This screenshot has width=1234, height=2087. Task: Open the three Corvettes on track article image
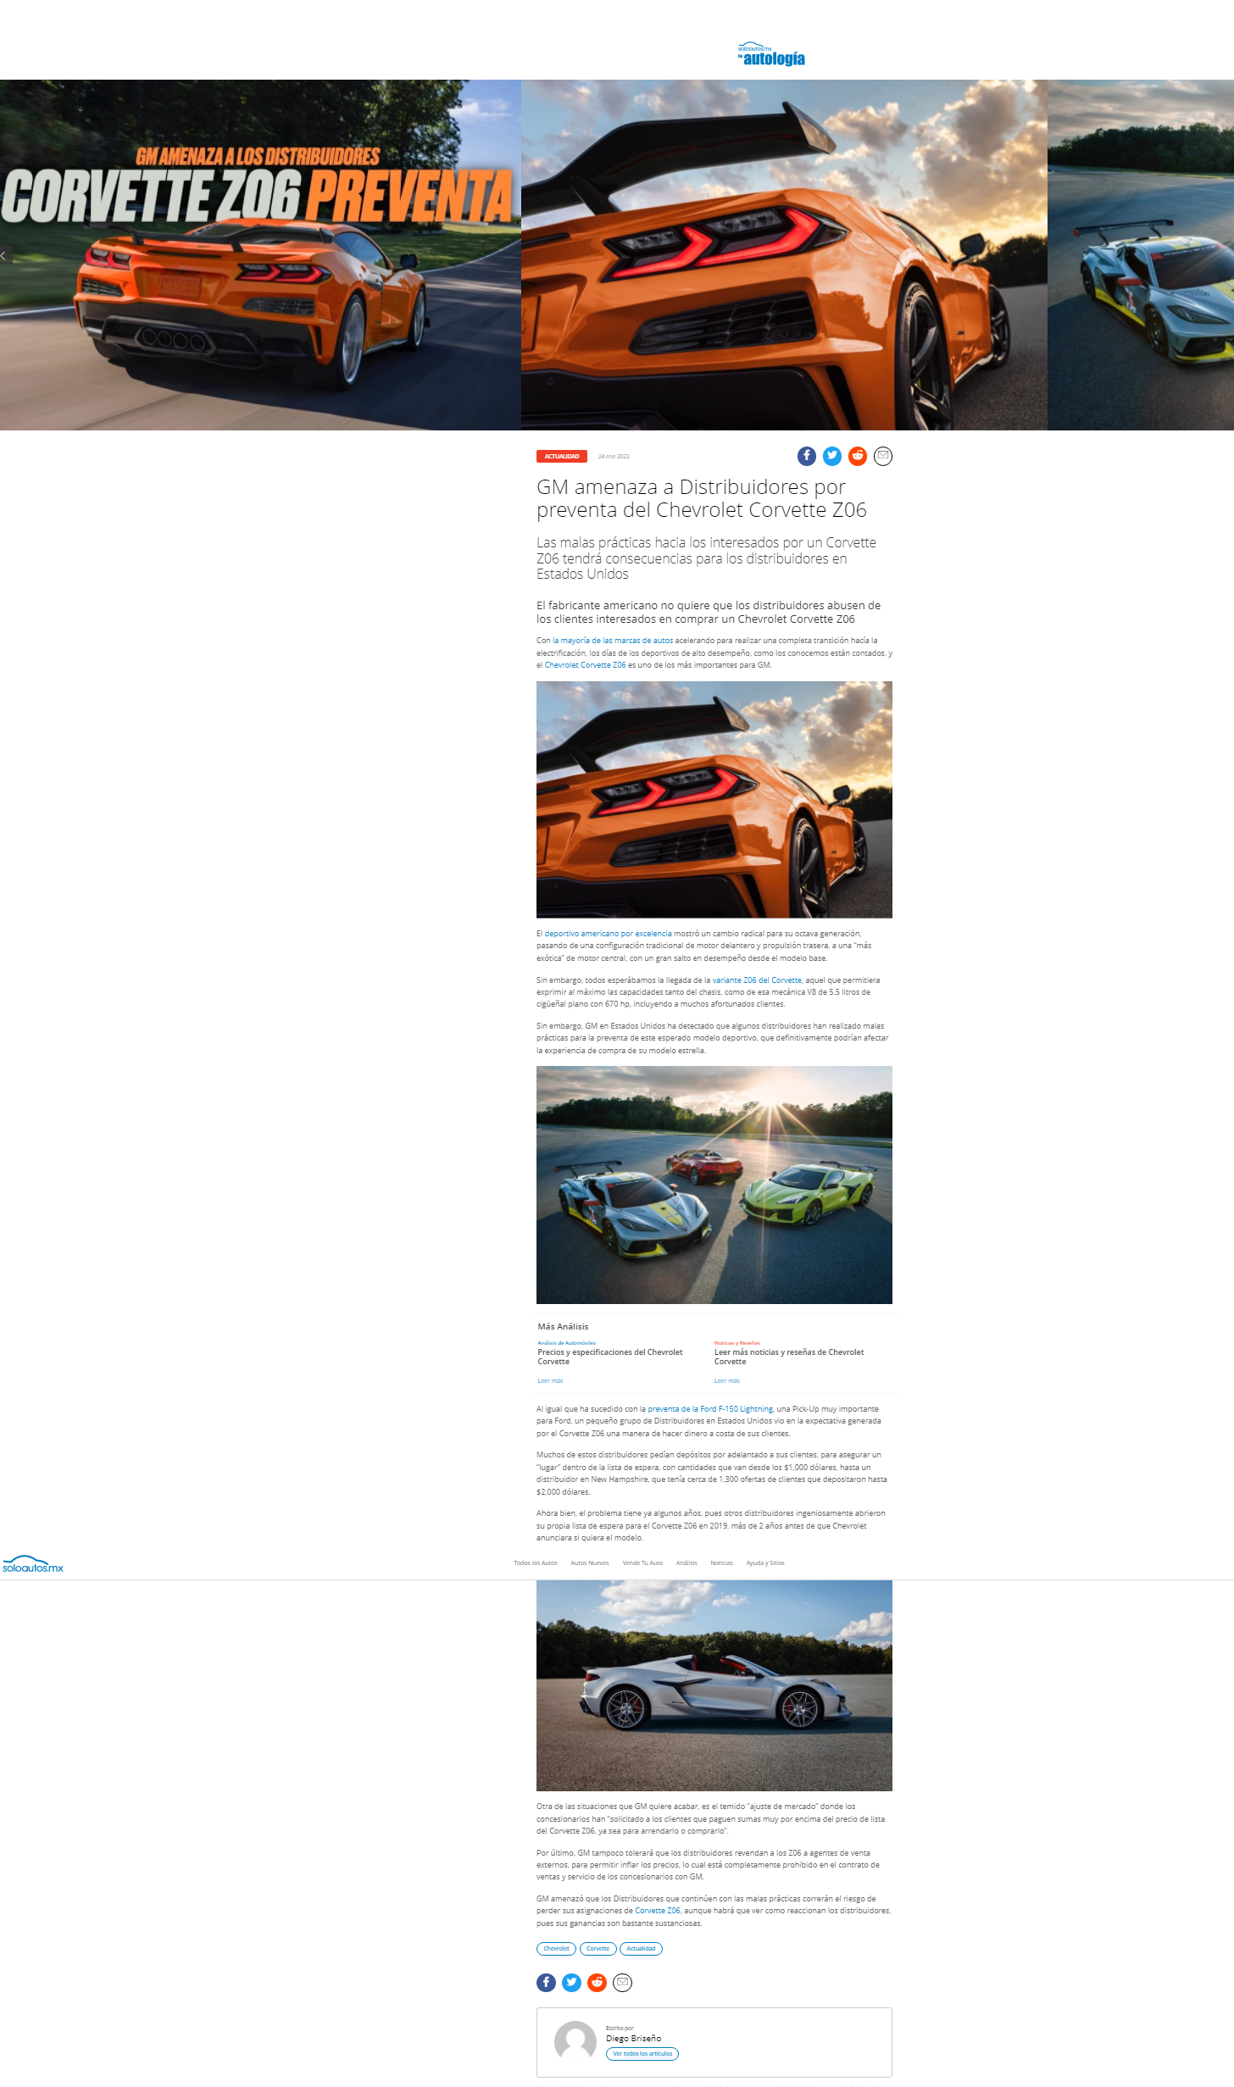click(714, 1185)
